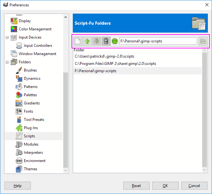Open Help for the Preferences dialog
The image size is (212, 194).
[18, 186]
